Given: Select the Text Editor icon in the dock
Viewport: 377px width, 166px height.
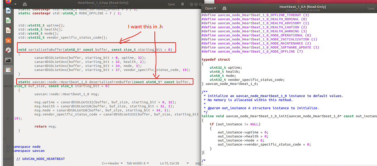Looking at the screenshot, I should click(8, 70).
